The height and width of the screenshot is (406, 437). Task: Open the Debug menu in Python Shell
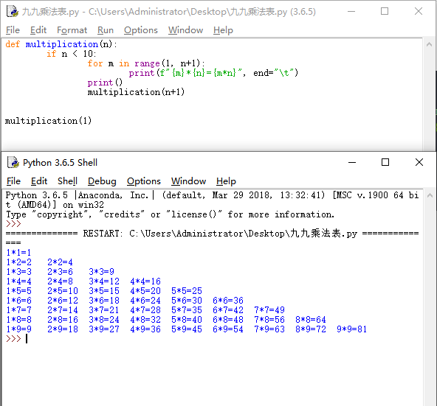[102, 181]
